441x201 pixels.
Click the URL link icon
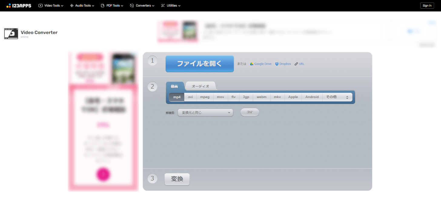296,64
